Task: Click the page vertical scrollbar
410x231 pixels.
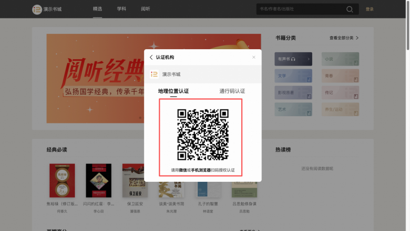Action: pyautogui.click(x=408, y=25)
